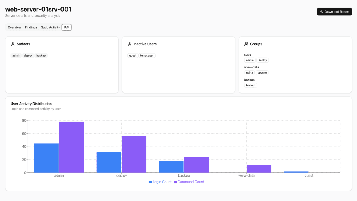Click the nginx badge in www-data group
357x201 pixels.
pos(249,72)
